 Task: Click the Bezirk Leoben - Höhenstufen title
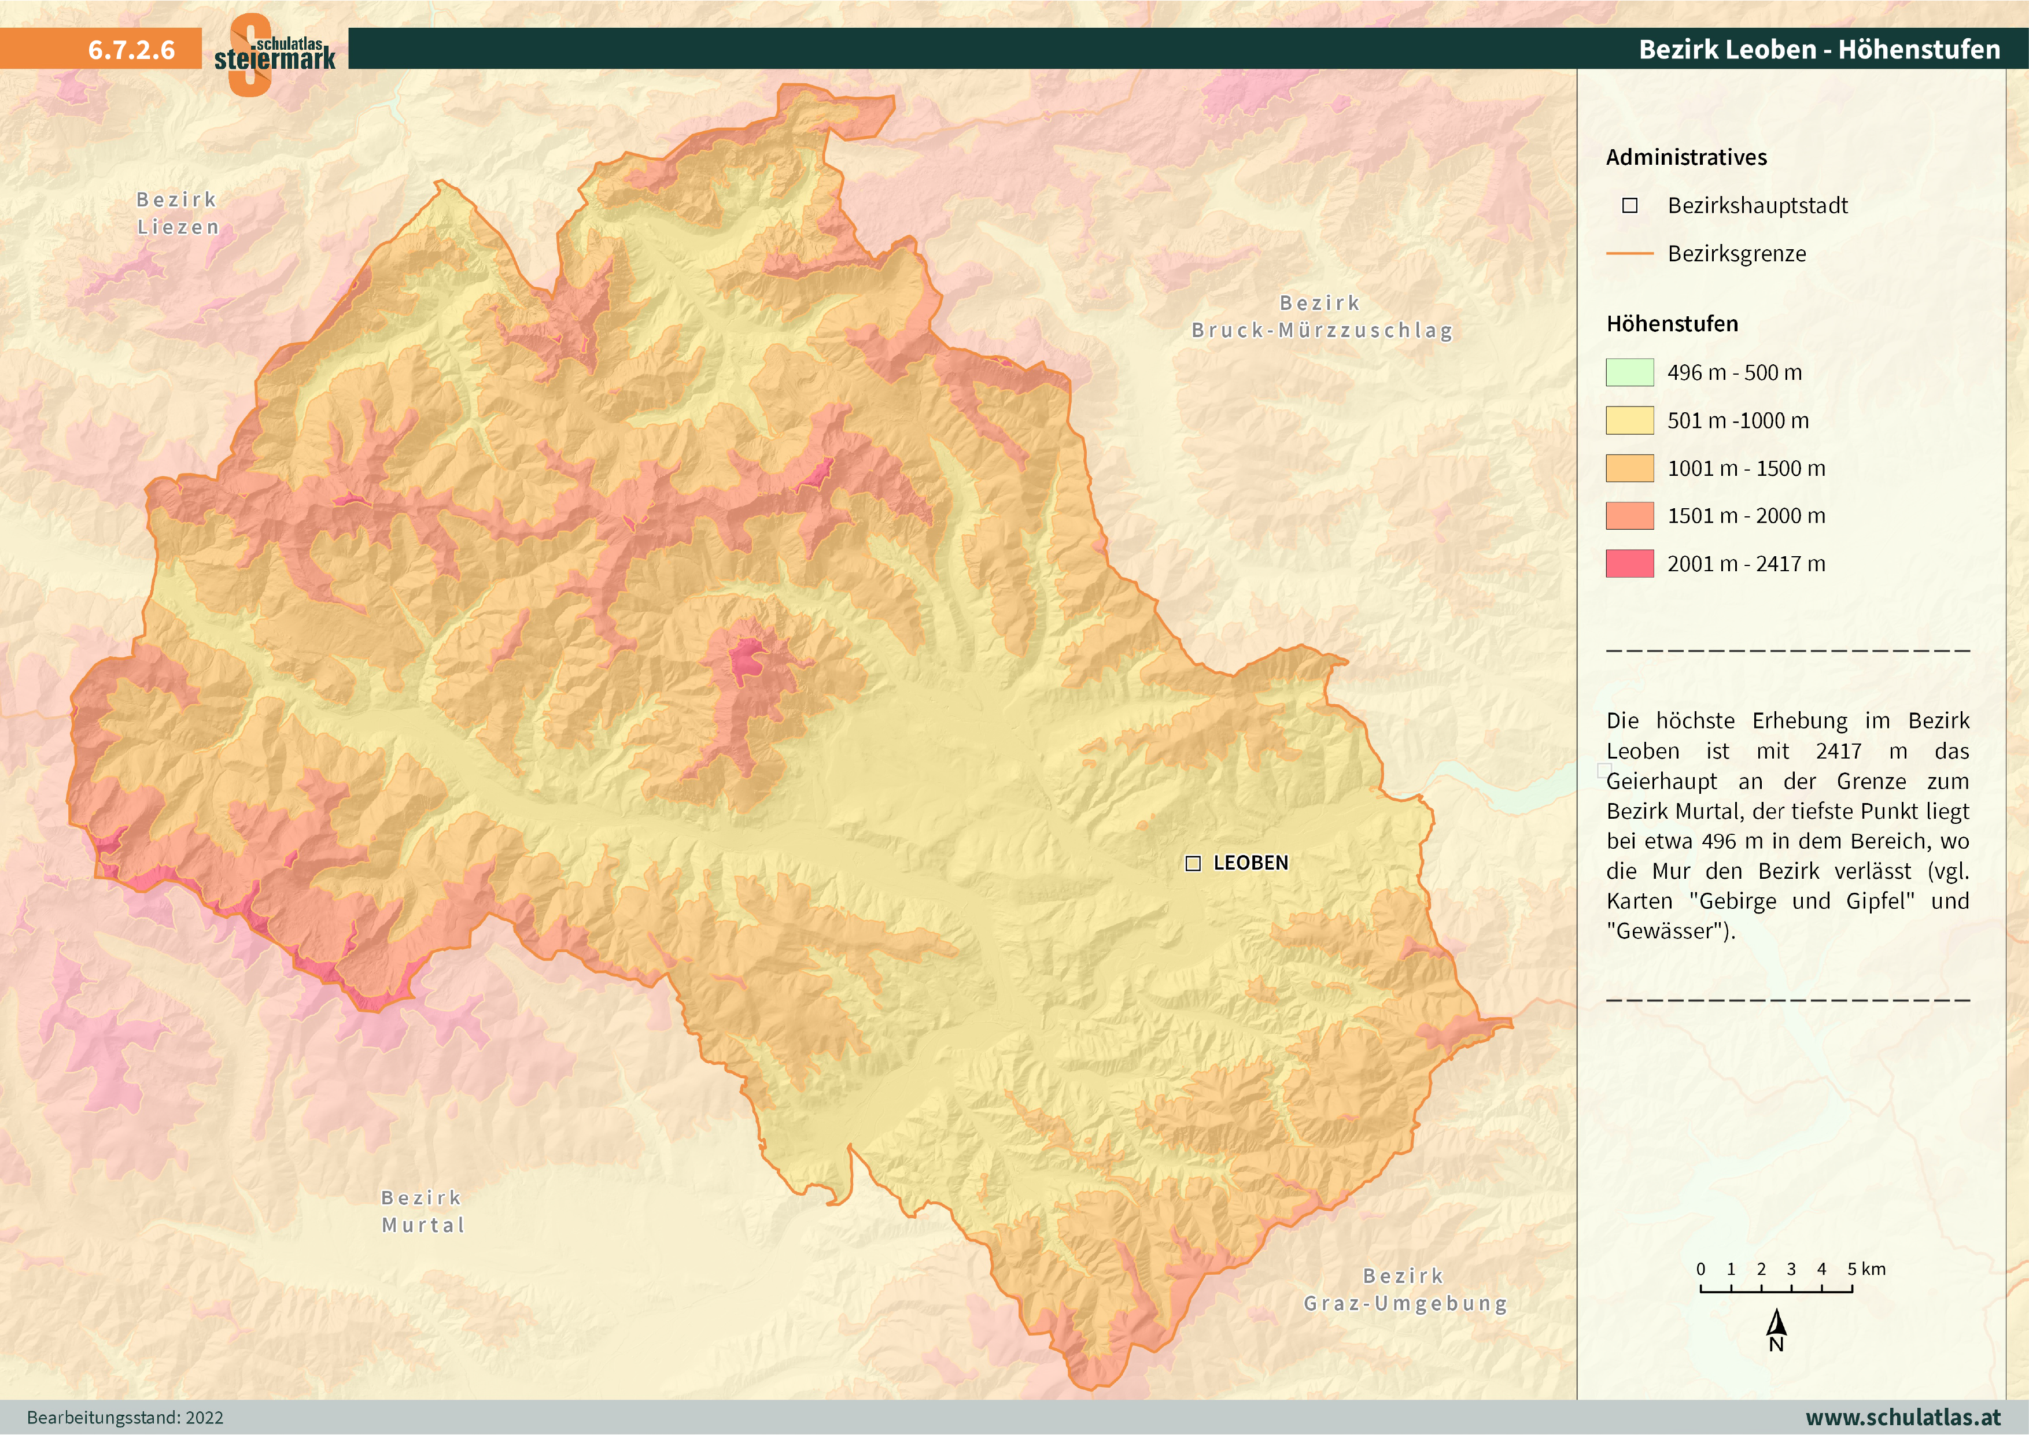[x=1818, y=50]
